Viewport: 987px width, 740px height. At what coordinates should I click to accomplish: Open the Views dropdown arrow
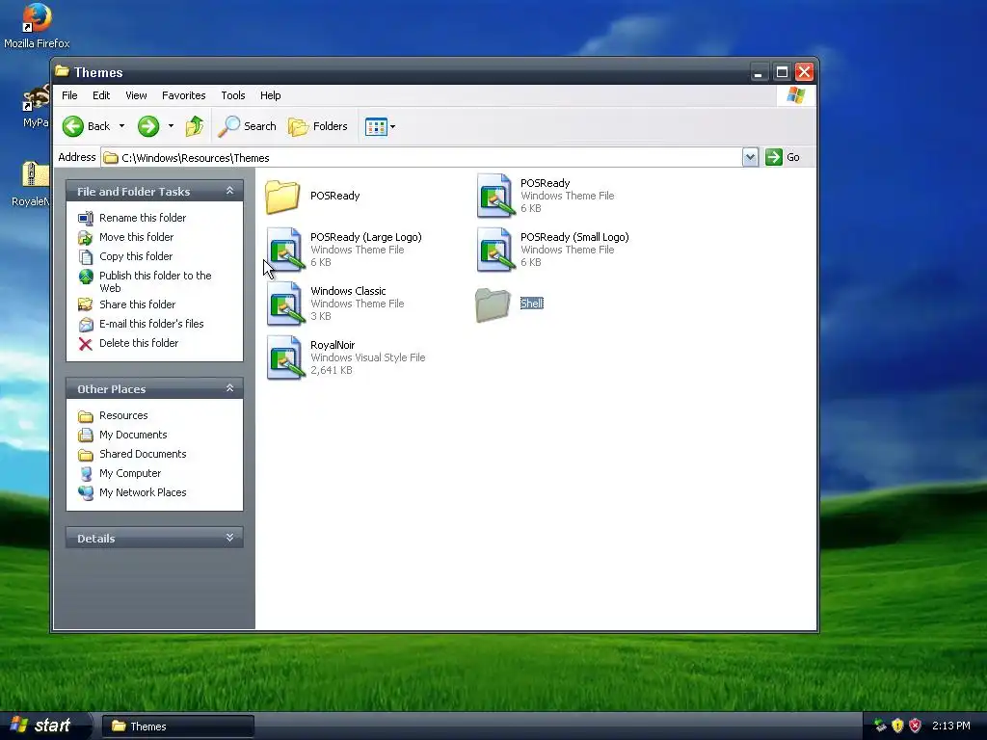[x=393, y=126]
